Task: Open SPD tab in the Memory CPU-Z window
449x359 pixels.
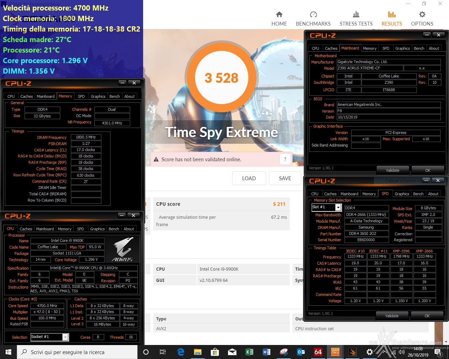Action: (x=81, y=96)
